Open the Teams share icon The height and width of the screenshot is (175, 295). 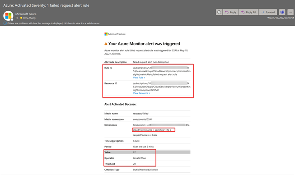pyautogui.click(x=282, y=12)
